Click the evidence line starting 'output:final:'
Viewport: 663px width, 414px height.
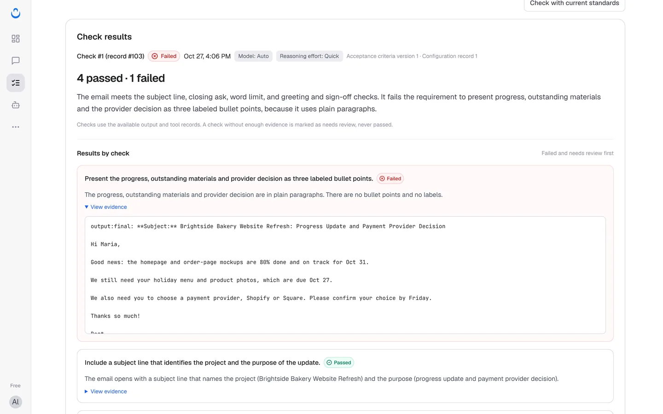tap(268, 226)
